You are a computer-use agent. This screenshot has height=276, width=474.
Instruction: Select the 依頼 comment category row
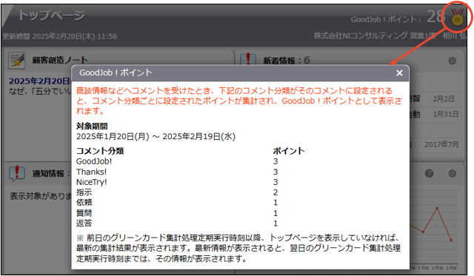coord(177,203)
